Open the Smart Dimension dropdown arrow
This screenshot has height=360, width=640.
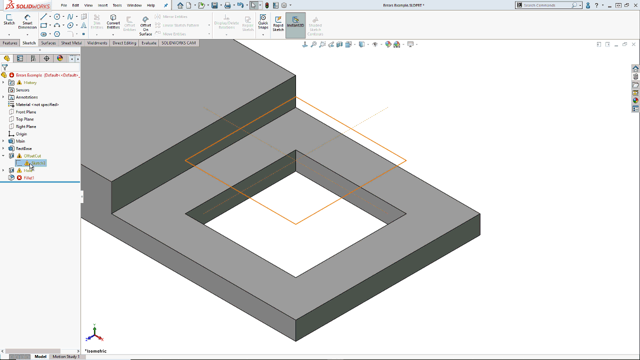[x=27, y=34]
